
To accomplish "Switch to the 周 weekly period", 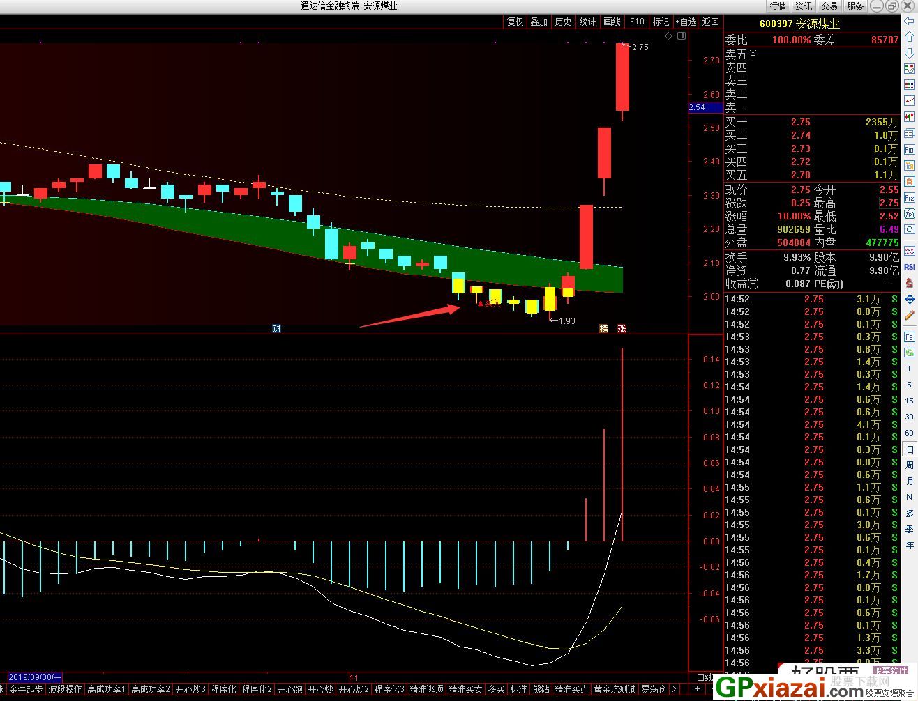I will tap(909, 465).
